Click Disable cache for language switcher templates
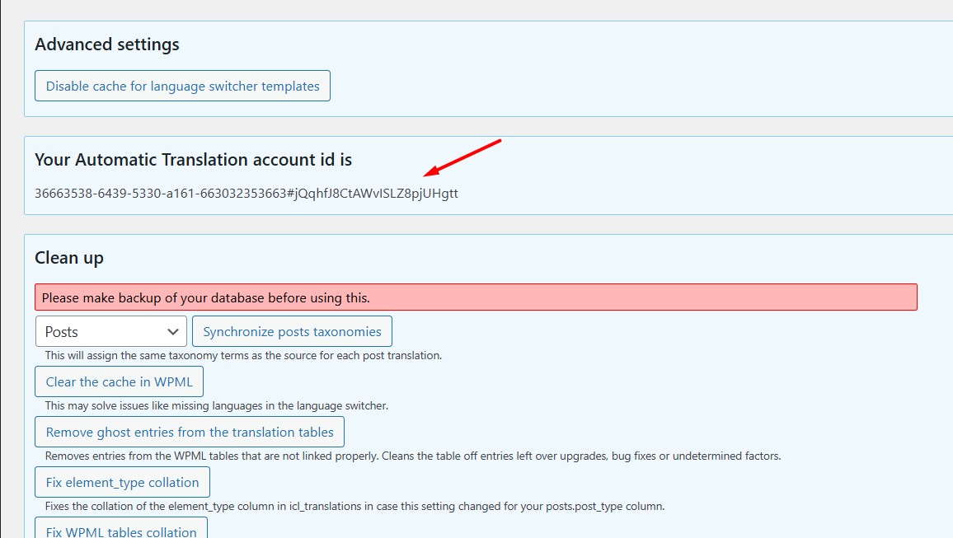 tap(182, 86)
